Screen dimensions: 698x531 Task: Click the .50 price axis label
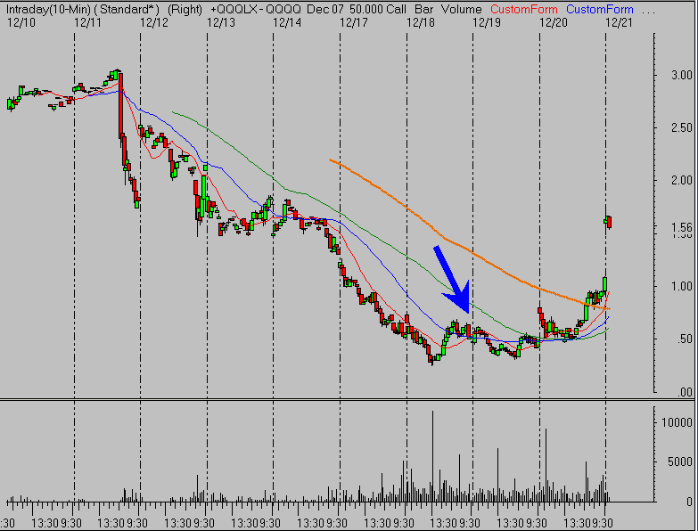(x=685, y=339)
